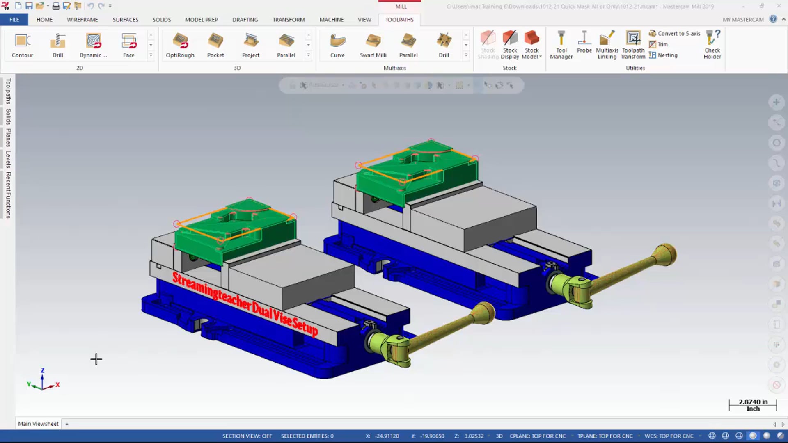The width and height of the screenshot is (788, 443).
Task: Open Multiaxis Linking
Action: pyautogui.click(x=607, y=45)
